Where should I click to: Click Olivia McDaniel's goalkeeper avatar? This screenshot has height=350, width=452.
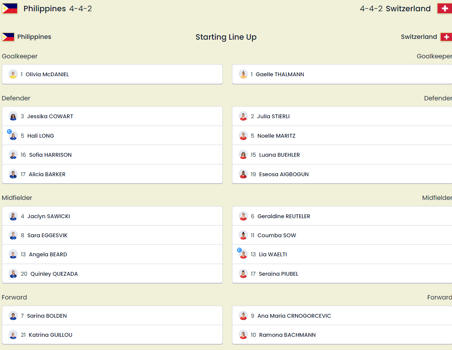[13, 74]
